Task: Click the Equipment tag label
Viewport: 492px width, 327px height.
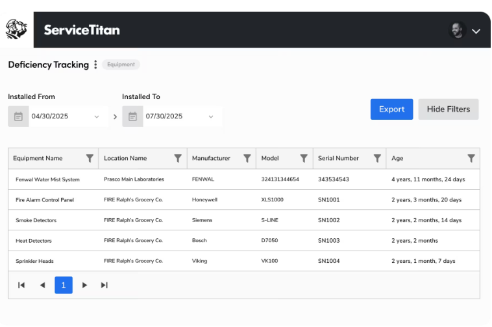Action: point(121,65)
